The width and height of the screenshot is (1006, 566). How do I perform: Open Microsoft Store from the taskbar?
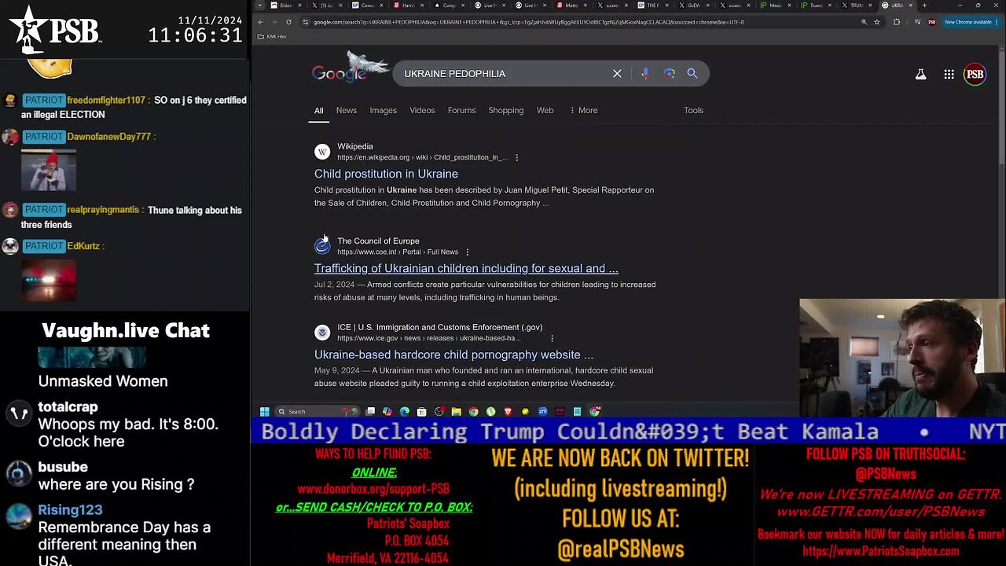pos(422,411)
